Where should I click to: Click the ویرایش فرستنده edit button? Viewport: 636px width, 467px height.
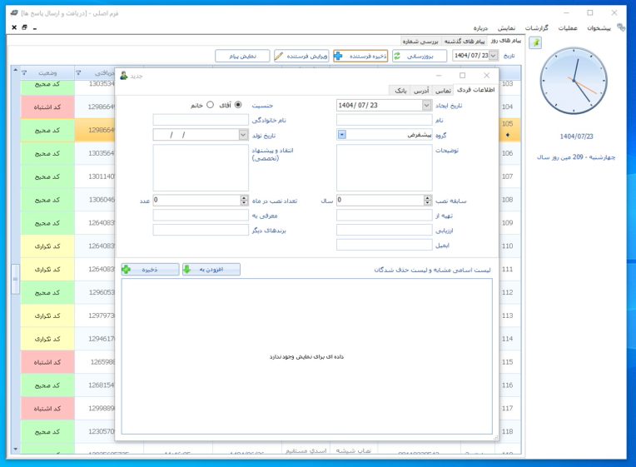301,56
